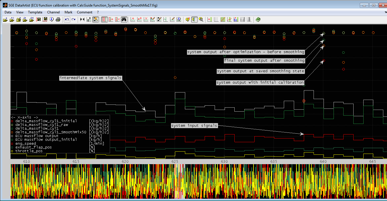
Task: Click the green bar with red diagonal icon
Action: point(223,19)
